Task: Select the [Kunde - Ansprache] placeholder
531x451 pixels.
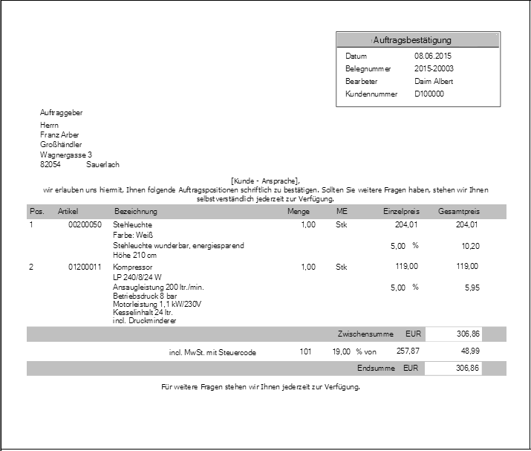Action: point(265,181)
